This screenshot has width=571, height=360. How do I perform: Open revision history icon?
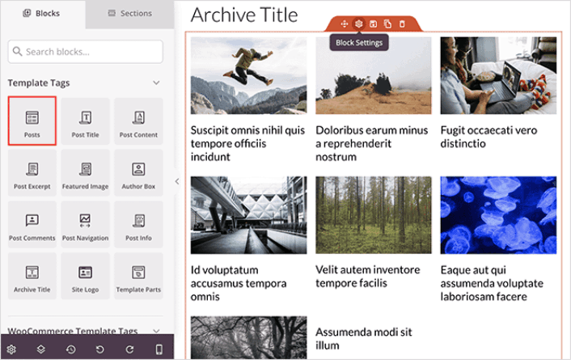71,349
